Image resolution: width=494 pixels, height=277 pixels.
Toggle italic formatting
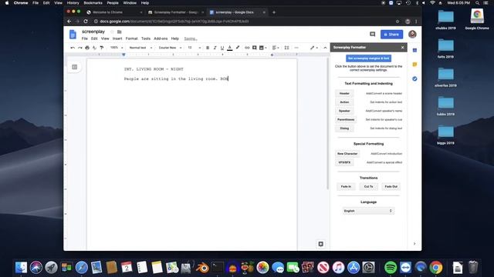pos(215,48)
